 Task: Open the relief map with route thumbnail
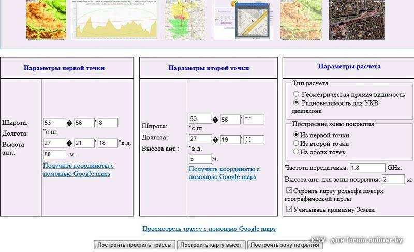point(301,20)
